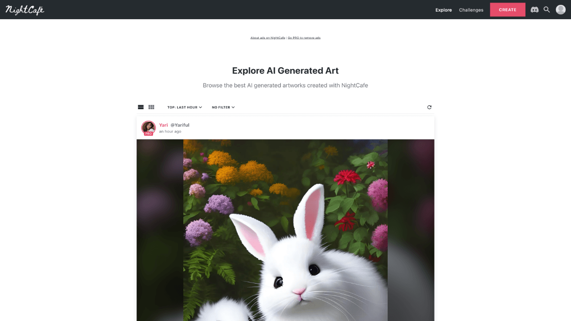
Task: Open the No Filter dropdown
Action: (x=223, y=107)
